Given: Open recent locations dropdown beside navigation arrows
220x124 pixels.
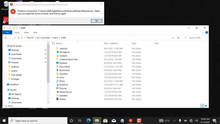Looking at the screenshot, I should point(15,38).
